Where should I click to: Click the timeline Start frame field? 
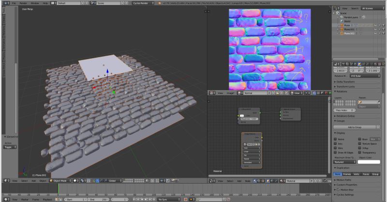tap(75, 199)
